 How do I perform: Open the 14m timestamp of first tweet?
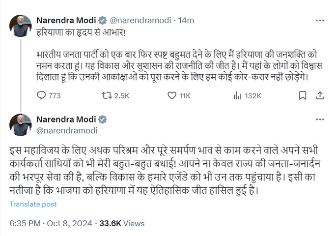[x=187, y=20]
